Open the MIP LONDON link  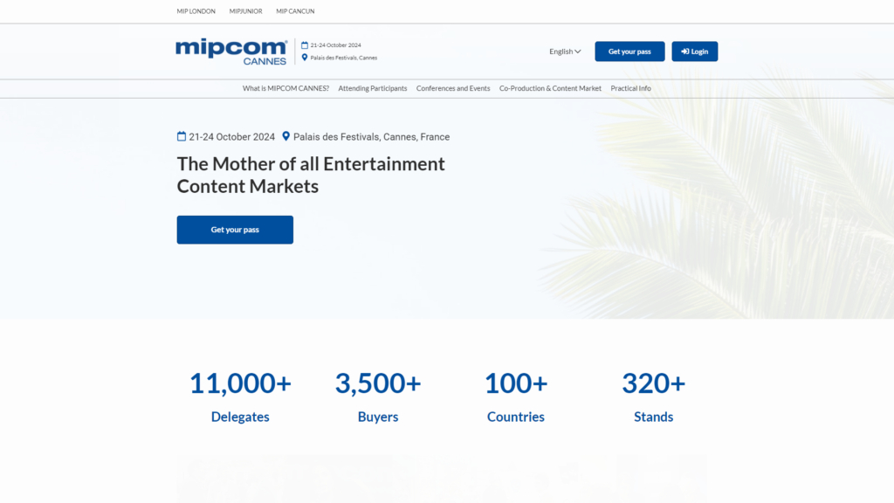[x=196, y=10]
